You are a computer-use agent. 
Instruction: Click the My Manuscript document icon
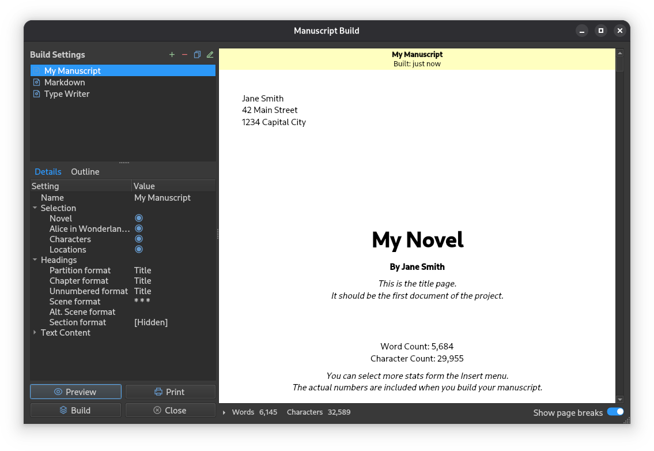coord(37,70)
